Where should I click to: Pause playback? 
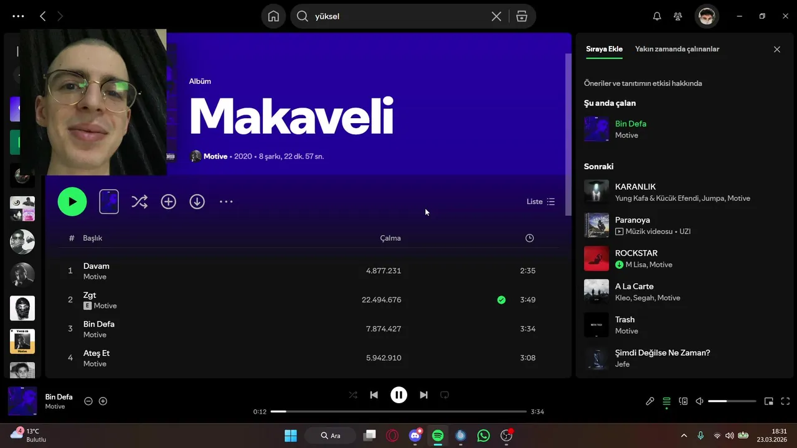pyautogui.click(x=398, y=394)
